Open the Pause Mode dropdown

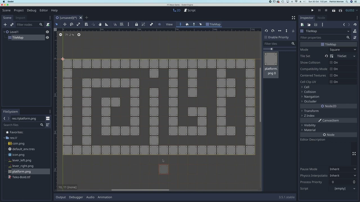click(x=343, y=169)
